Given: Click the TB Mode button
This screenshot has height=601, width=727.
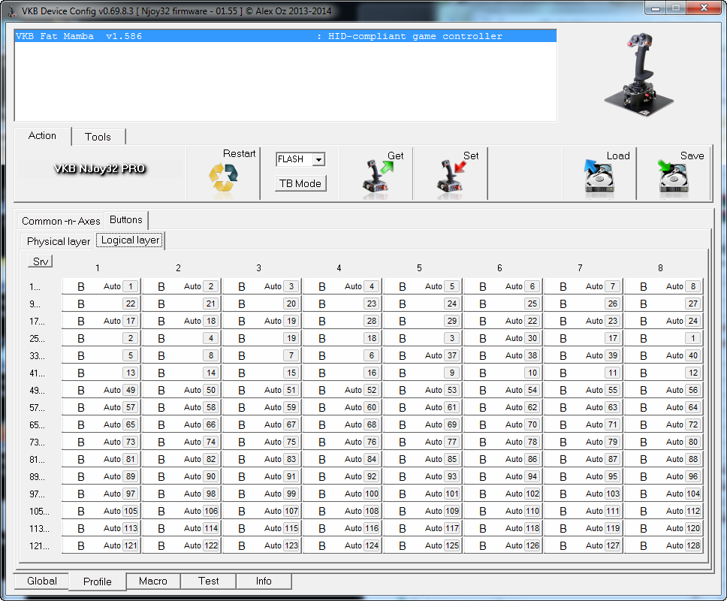Looking at the screenshot, I should [x=300, y=183].
